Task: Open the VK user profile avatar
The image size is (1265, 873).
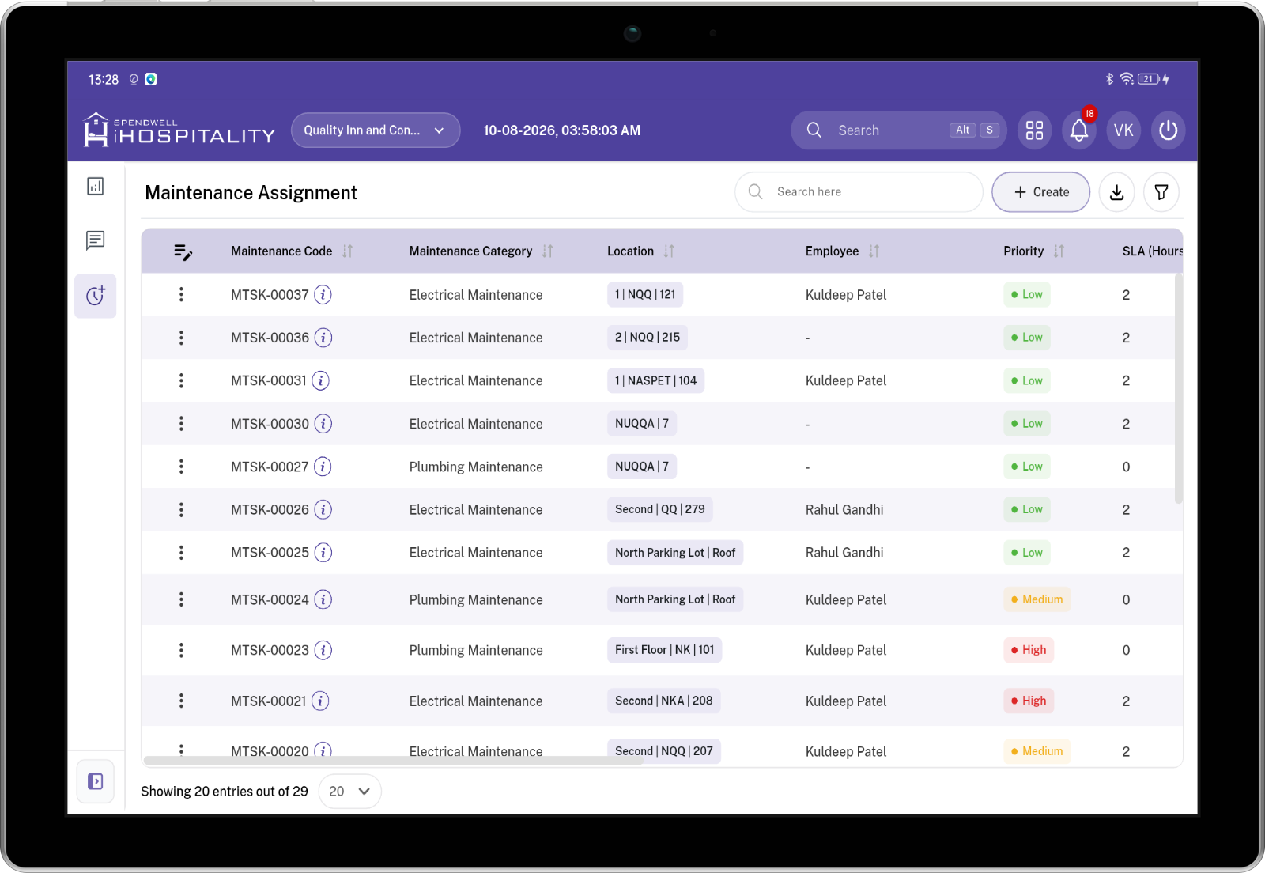Action: point(1123,130)
